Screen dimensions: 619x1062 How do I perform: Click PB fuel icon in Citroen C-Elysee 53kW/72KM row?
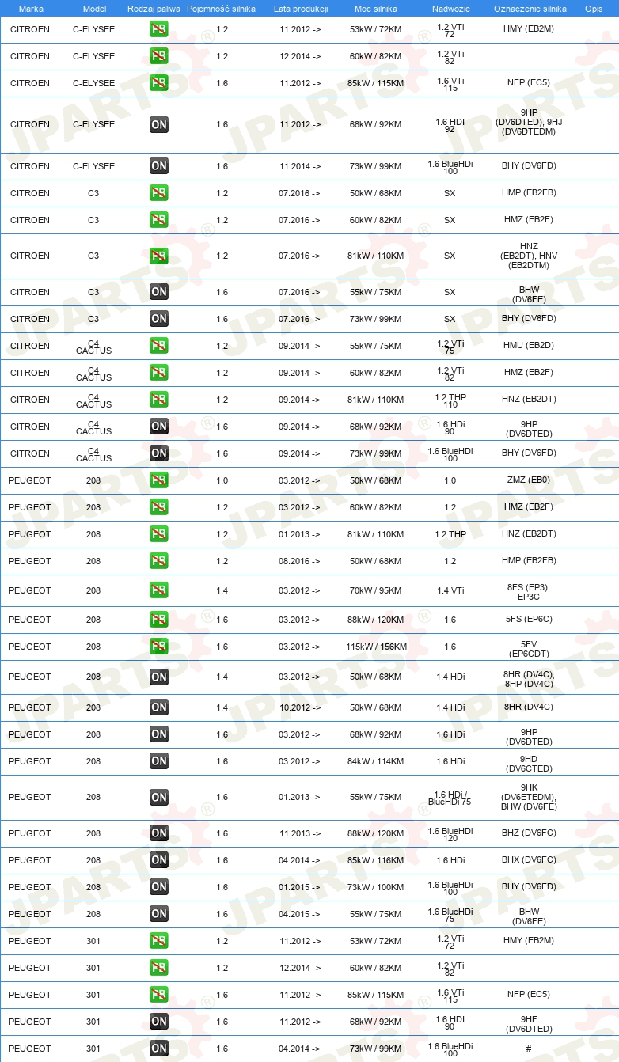click(x=159, y=29)
